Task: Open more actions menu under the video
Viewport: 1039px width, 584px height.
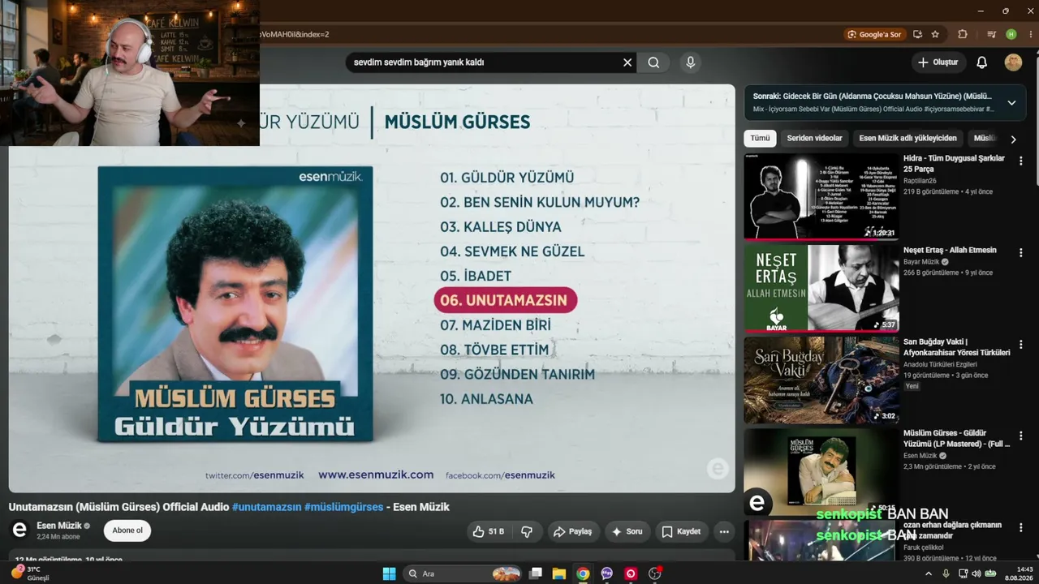Action: (x=724, y=531)
